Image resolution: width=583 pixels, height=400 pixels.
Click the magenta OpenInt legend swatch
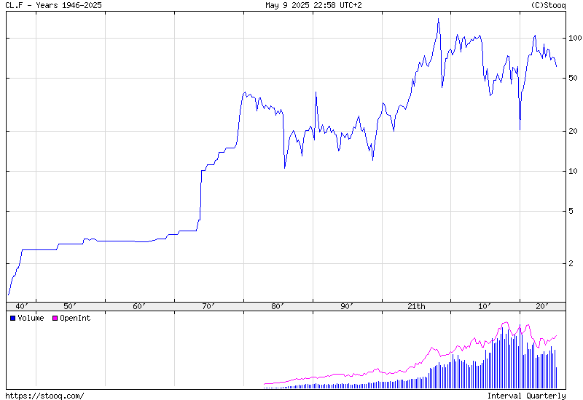(55, 319)
